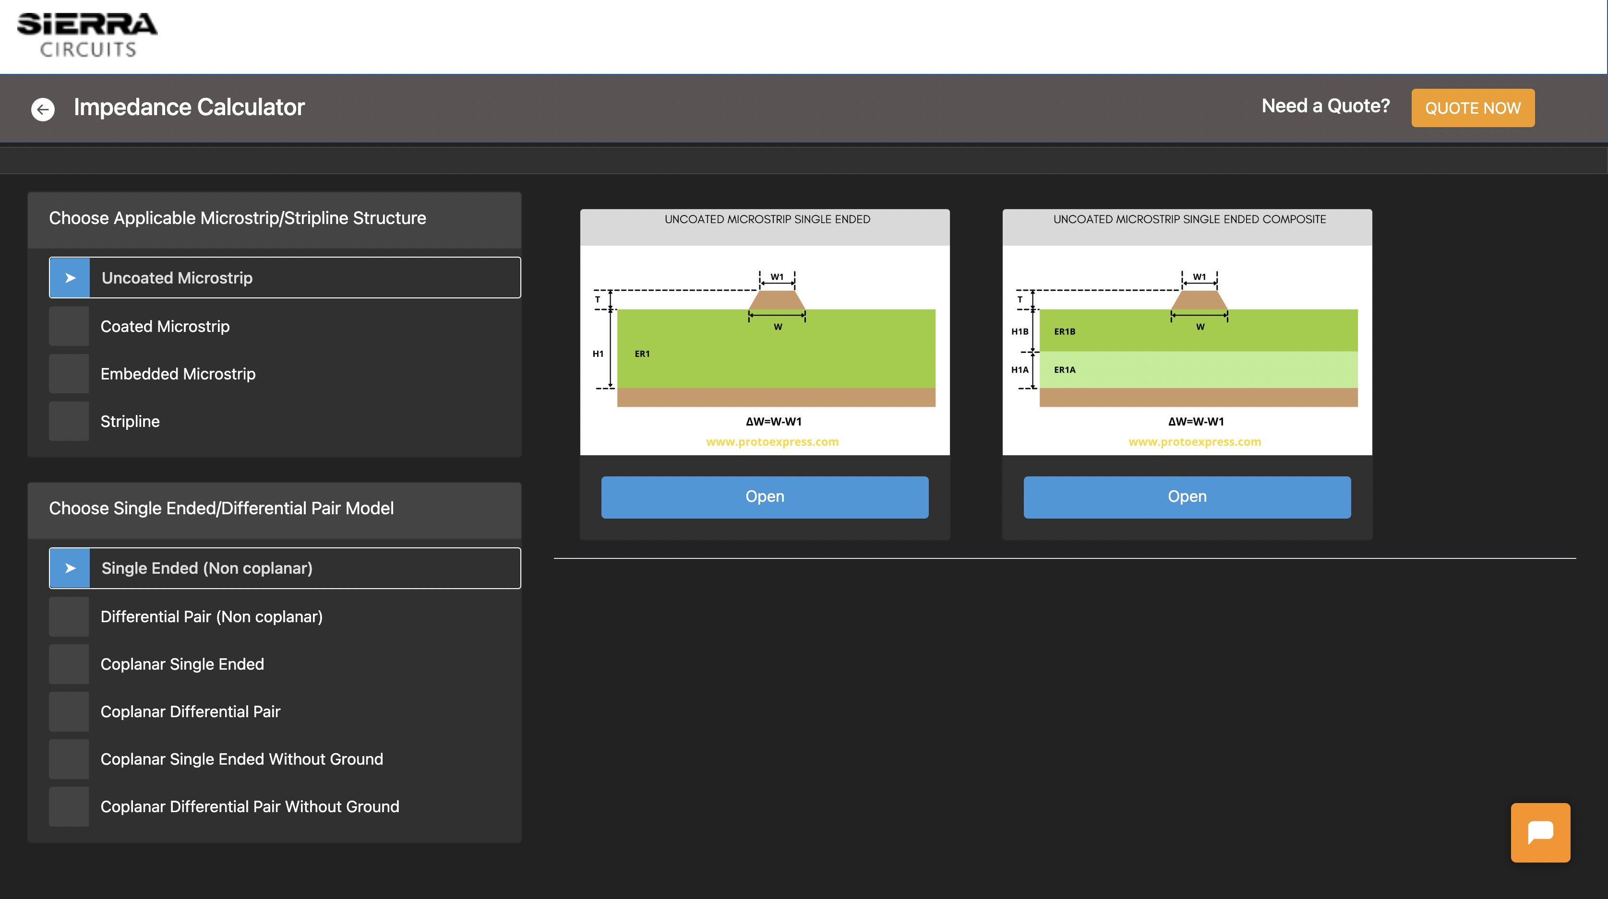This screenshot has height=899, width=1608.
Task: Pick Coplanar Differential Pair Without Ground
Action: (249, 806)
